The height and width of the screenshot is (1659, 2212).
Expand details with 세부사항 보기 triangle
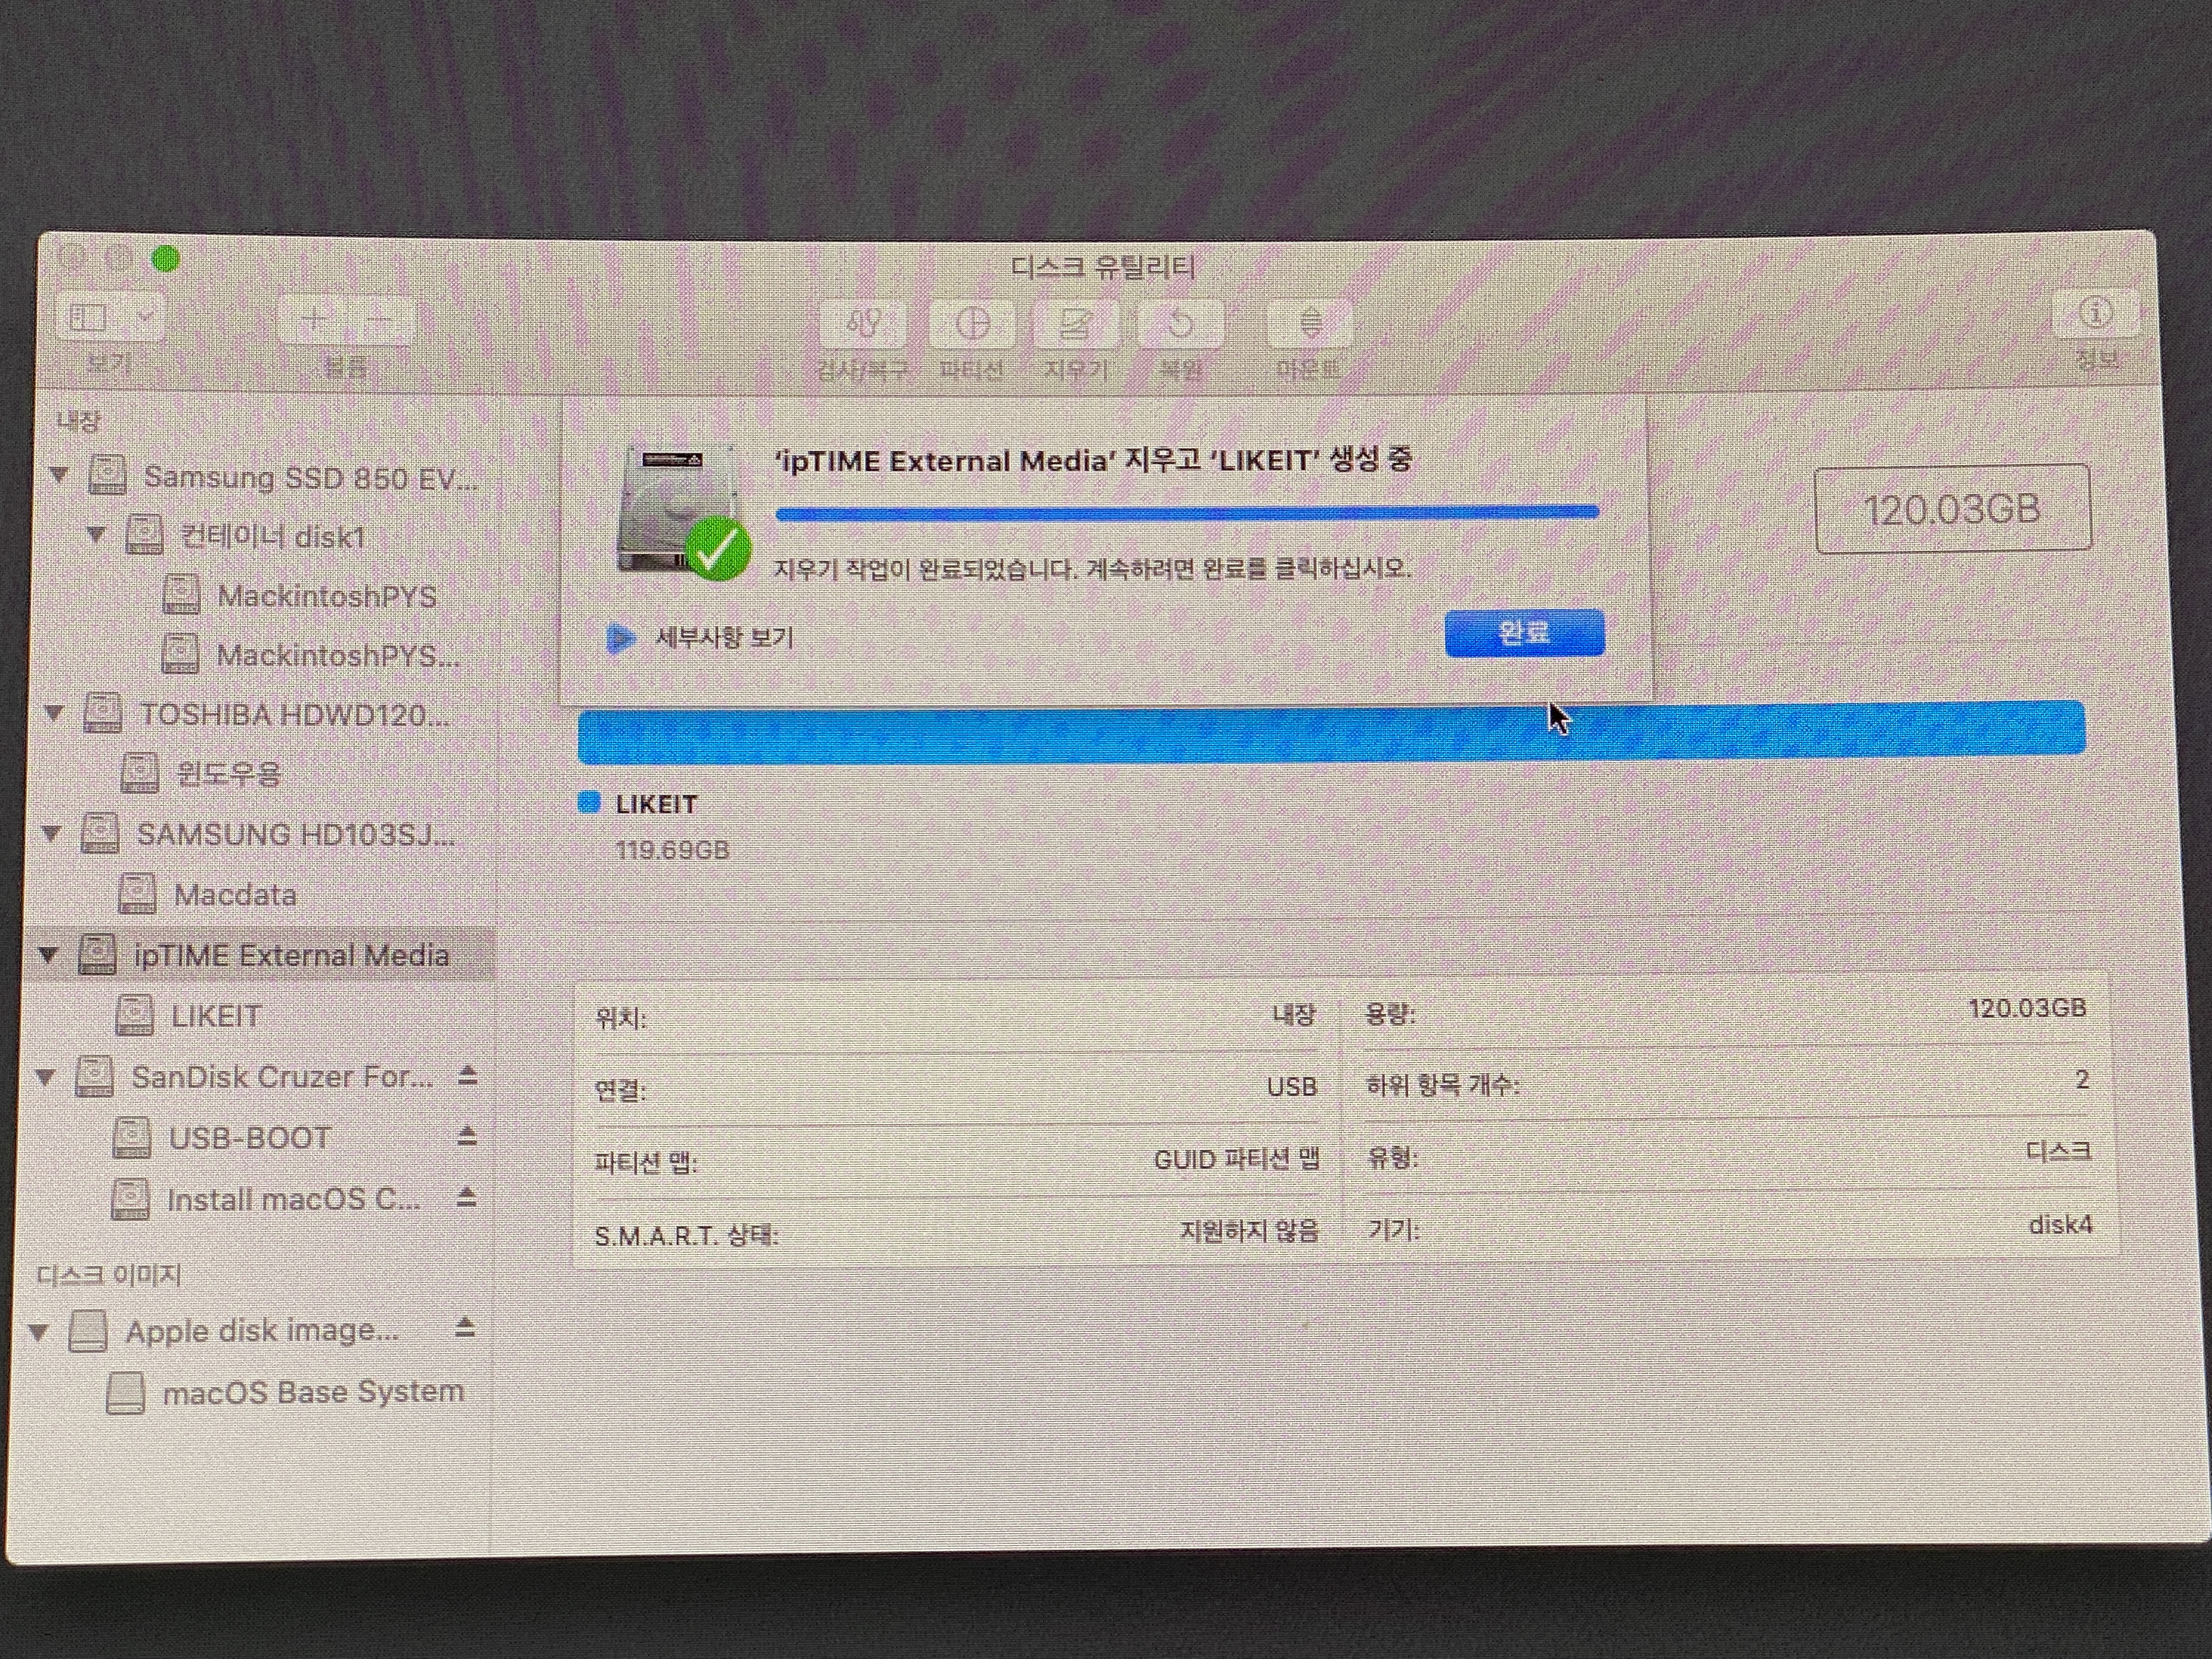(x=620, y=638)
